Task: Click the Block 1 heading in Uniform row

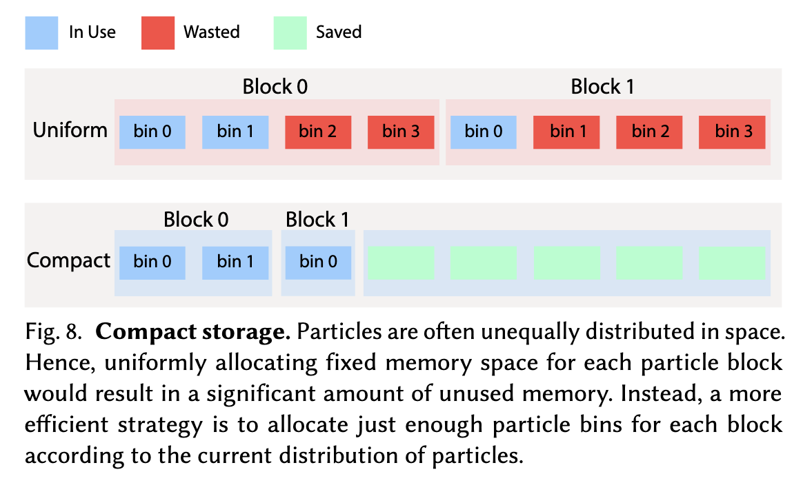Action: 602,87
